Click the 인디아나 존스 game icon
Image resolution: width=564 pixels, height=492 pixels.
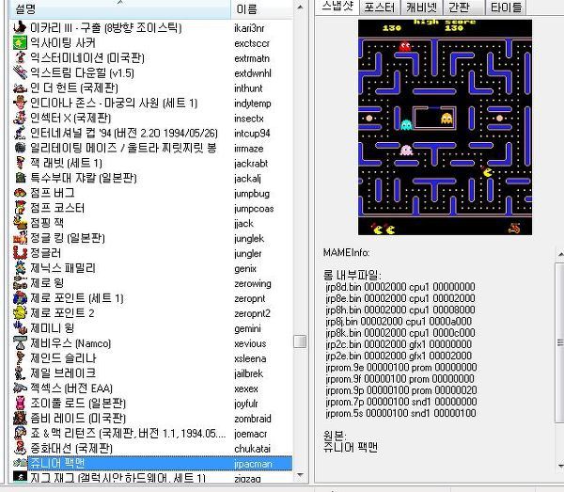(x=20, y=103)
